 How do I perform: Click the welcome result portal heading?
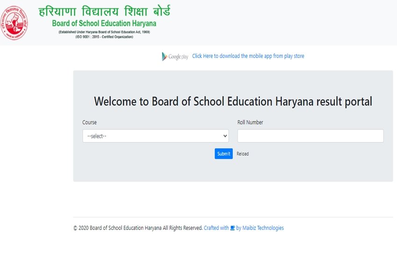[233, 101]
